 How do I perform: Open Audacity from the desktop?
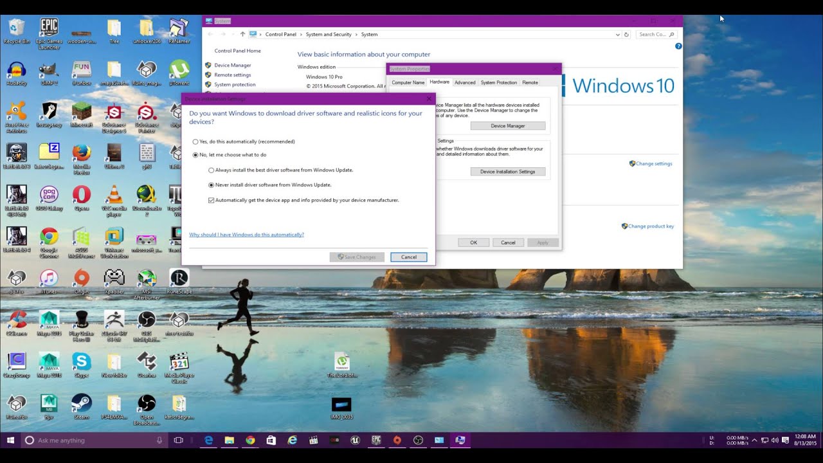(x=16, y=73)
